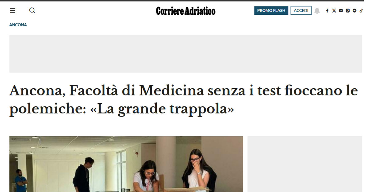This screenshot has height=192, width=368.
Task: Open the X (Twitter) profile icon
Action: [x=334, y=11]
